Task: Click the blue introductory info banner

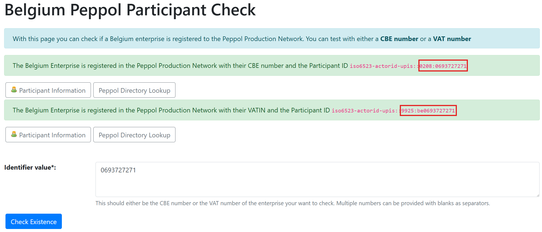Action: pos(192,39)
